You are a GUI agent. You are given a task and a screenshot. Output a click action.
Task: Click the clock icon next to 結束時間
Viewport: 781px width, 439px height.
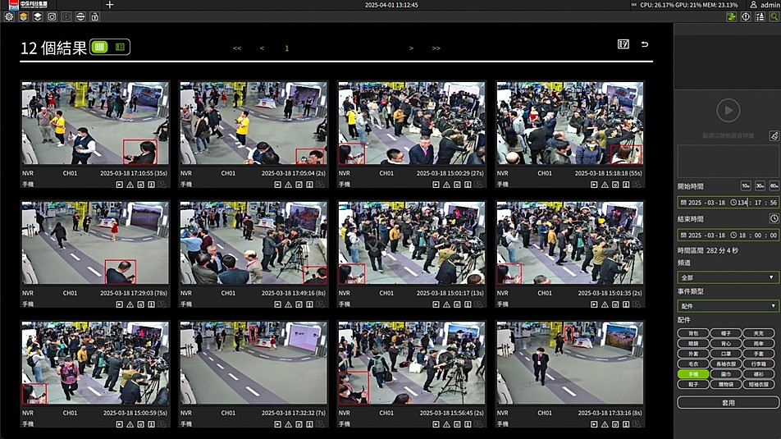pyautogui.click(x=774, y=218)
